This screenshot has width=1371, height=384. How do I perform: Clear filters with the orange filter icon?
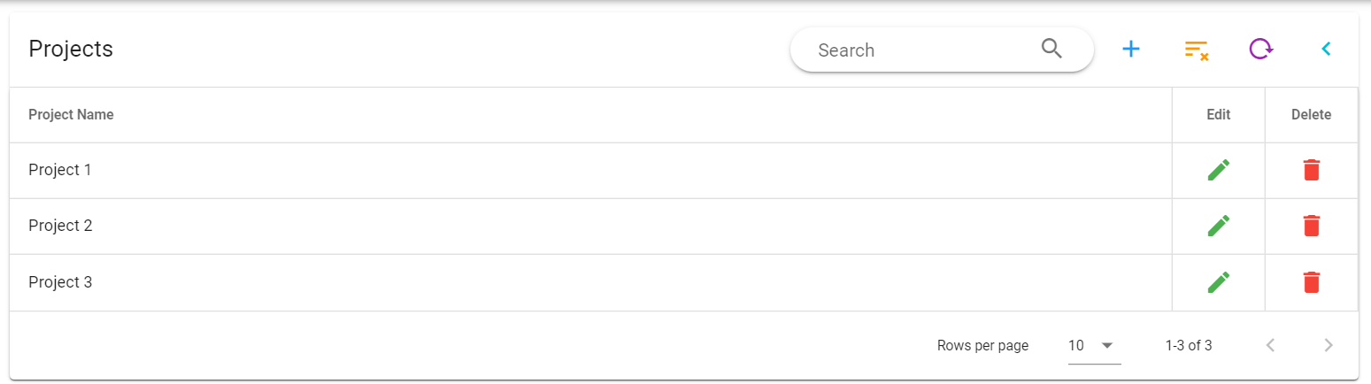[1197, 50]
